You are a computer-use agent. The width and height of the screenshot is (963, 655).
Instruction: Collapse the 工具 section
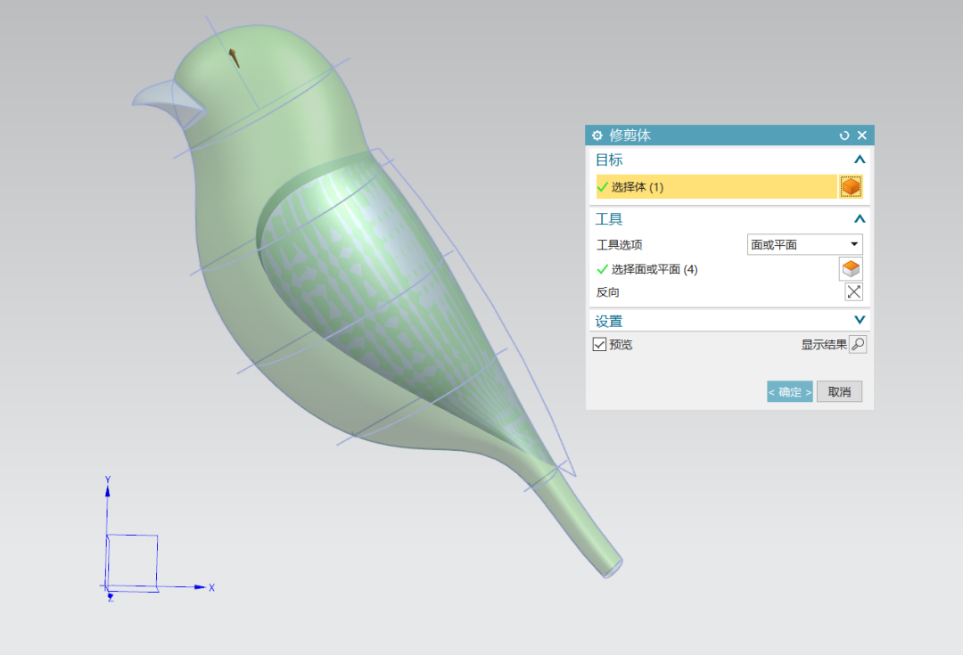point(860,218)
